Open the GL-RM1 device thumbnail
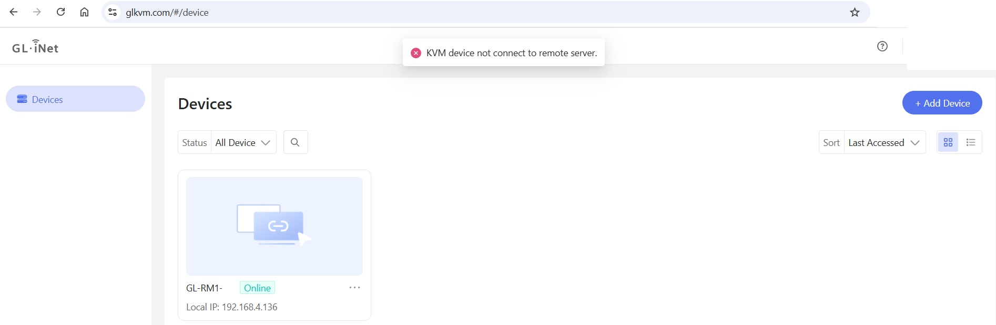This screenshot has height=325, width=996. 274,226
